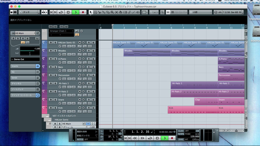Screen dimensions: 260x146
Task: Collapse the VST インストゥルメント folder
Action: click(x=47, y=116)
